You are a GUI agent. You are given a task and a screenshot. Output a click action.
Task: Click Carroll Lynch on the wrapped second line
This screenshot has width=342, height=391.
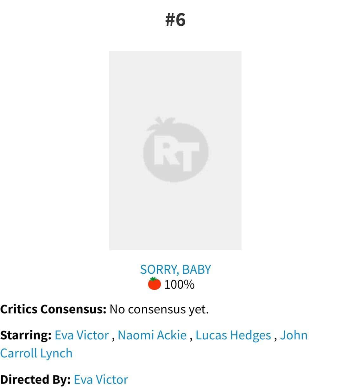click(x=36, y=353)
